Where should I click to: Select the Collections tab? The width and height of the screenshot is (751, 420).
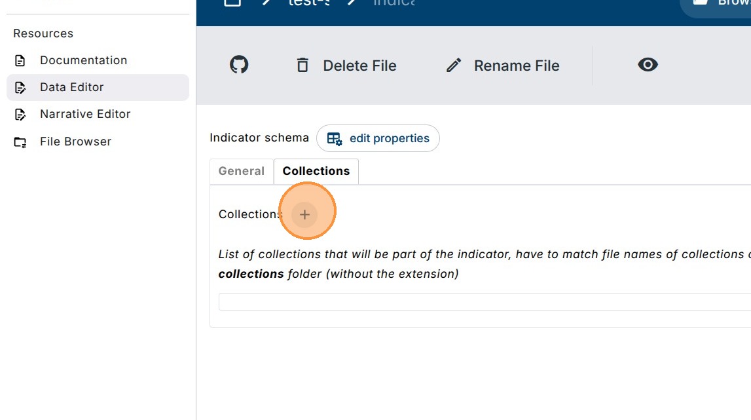coord(316,171)
